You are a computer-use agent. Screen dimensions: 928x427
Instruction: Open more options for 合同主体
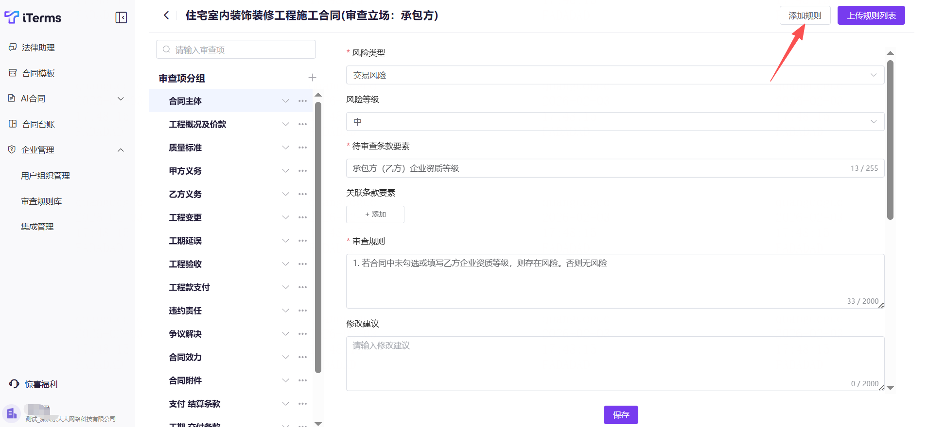[x=302, y=101]
